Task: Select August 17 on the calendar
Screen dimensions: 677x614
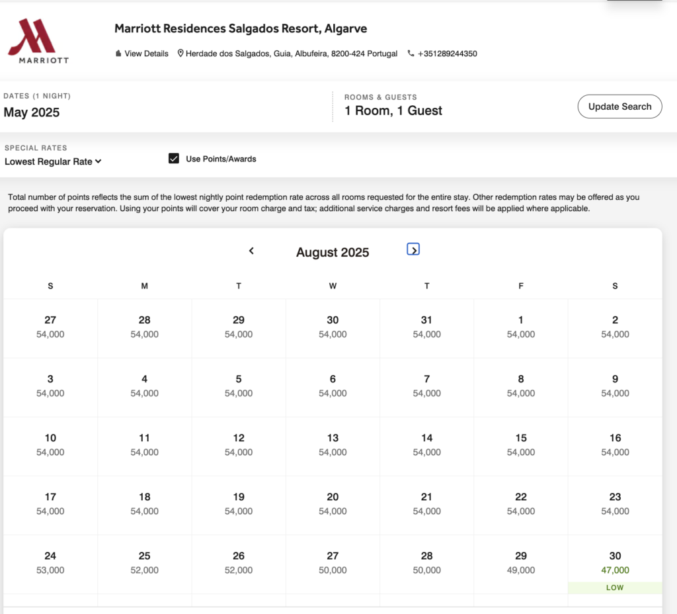Action: [50, 505]
